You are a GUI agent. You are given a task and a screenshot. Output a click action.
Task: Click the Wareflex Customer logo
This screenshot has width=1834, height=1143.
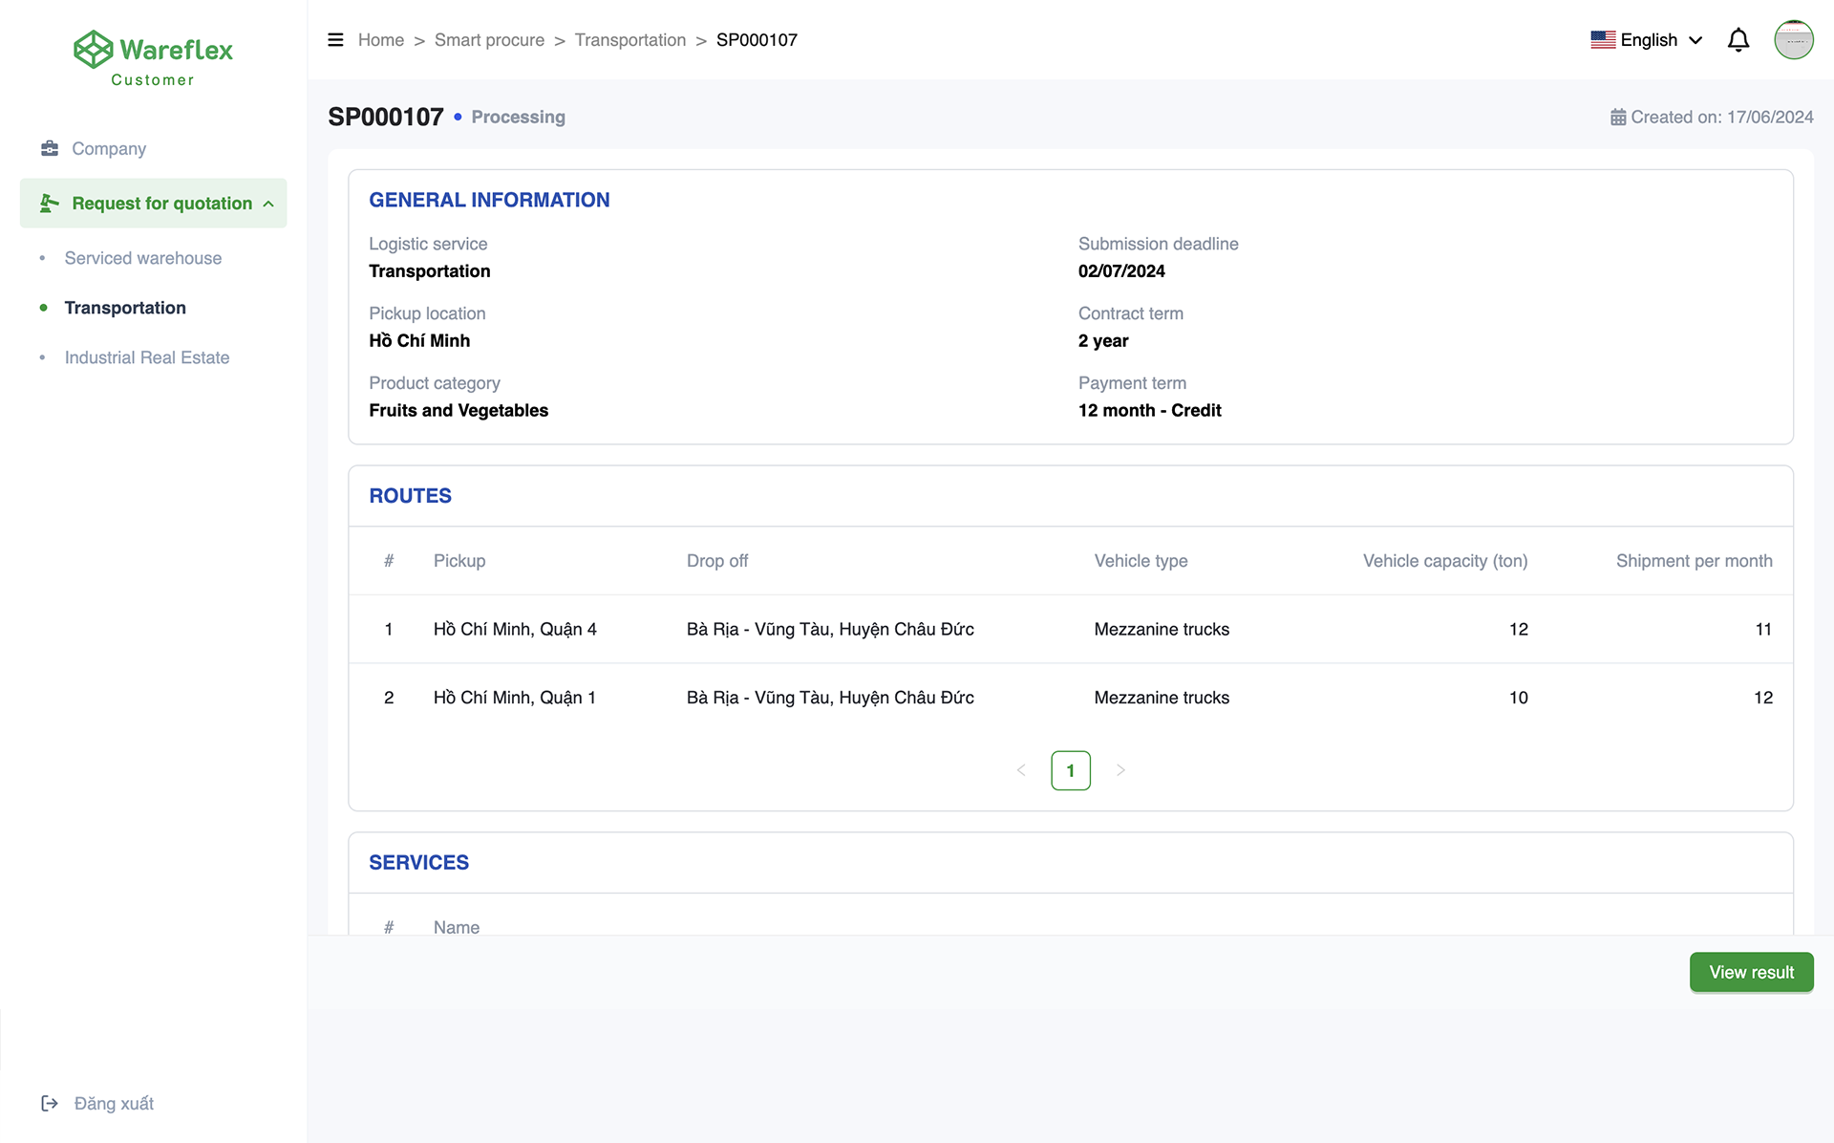[153, 59]
